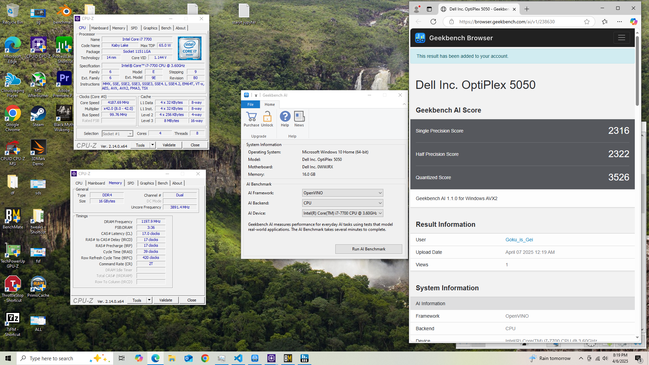Open Visual Studio Code from the taskbar
649x365 pixels.
point(238,358)
